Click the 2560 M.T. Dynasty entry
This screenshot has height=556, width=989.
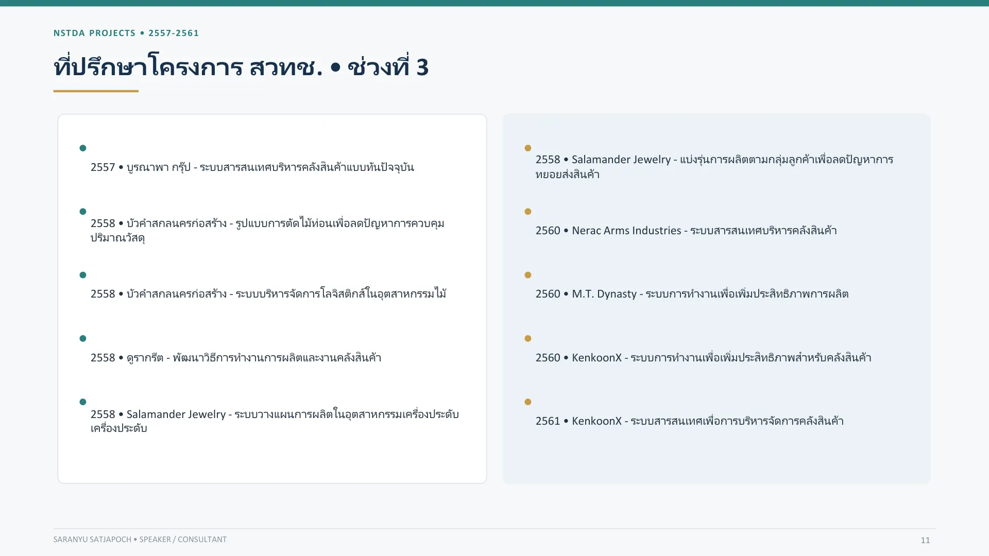click(692, 294)
